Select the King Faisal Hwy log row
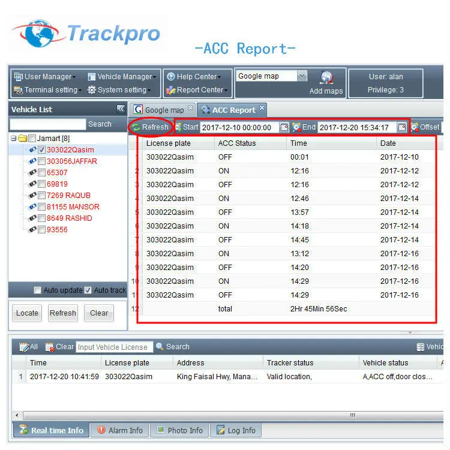 coord(227,377)
